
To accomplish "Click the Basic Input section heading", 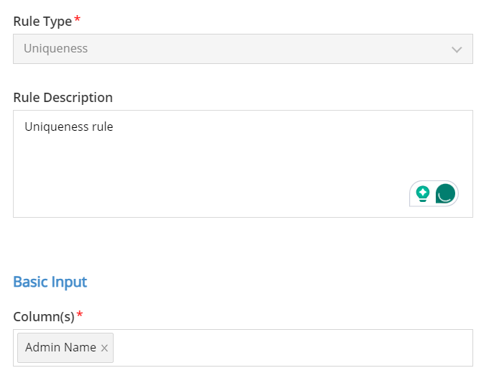I will point(50,282).
